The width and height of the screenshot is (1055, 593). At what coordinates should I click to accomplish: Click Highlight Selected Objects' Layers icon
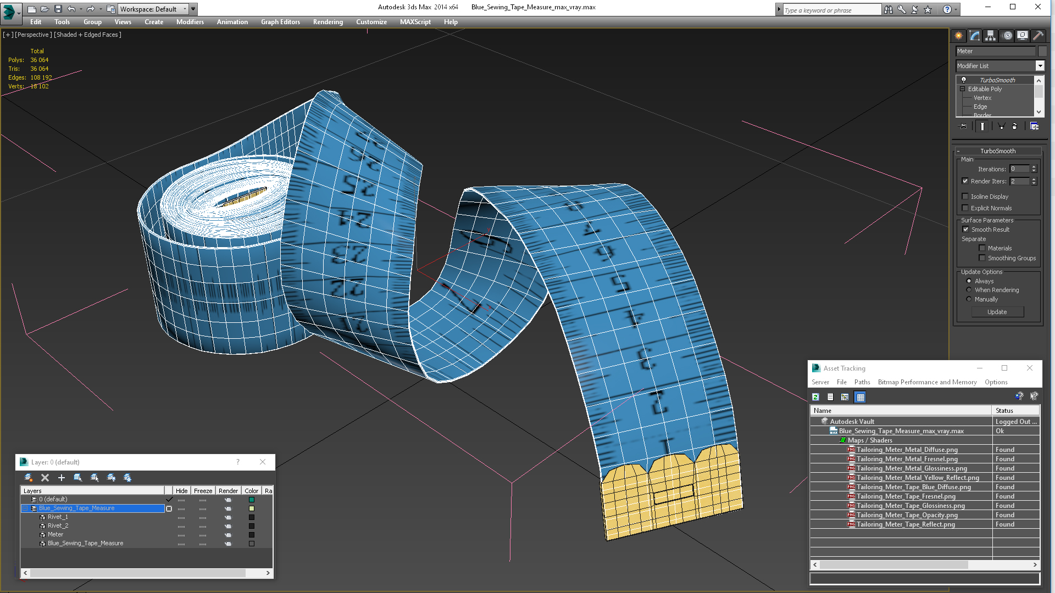(x=95, y=478)
